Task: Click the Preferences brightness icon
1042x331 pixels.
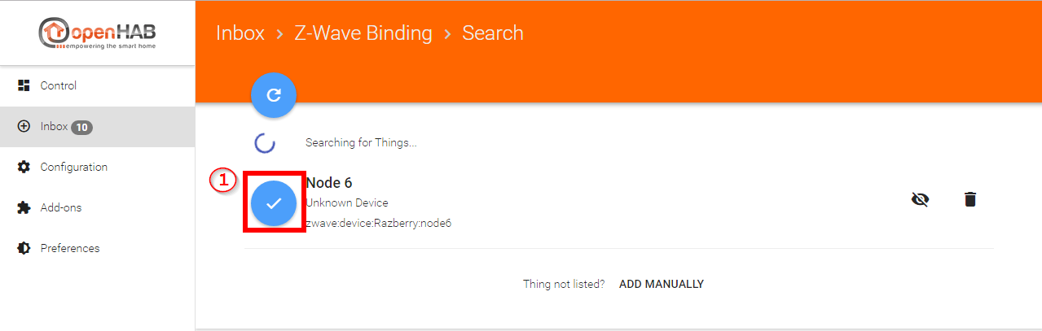Action: tap(24, 248)
